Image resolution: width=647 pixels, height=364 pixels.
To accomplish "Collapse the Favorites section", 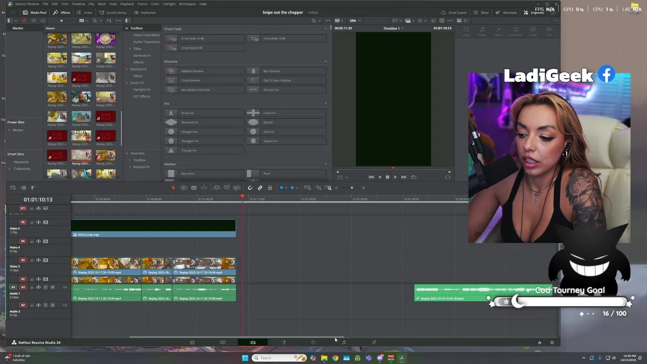I will (127, 153).
